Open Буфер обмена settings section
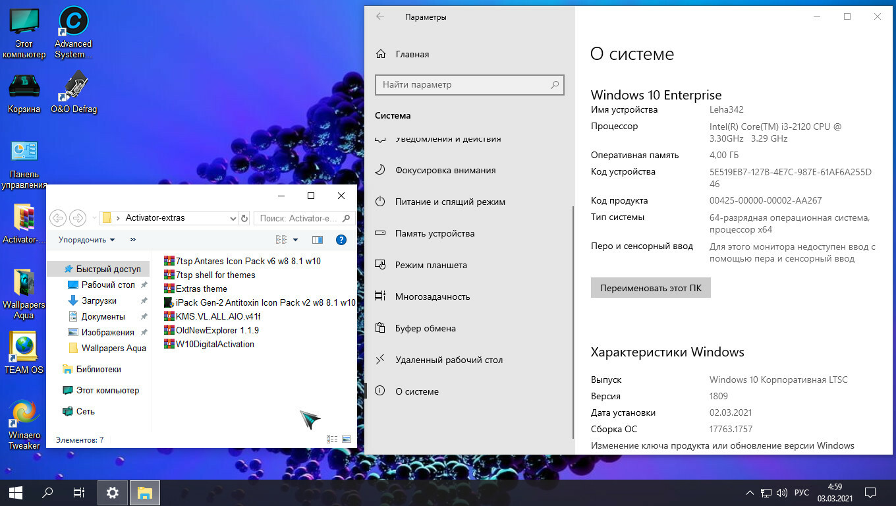The height and width of the screenshot is (506, 896). point(425,328)
